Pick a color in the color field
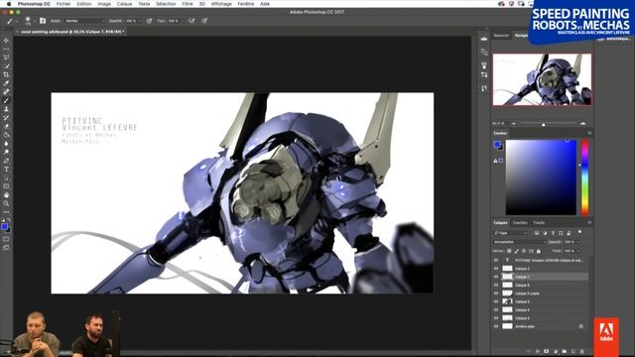The image size is (635, 357). coord(541,178)
